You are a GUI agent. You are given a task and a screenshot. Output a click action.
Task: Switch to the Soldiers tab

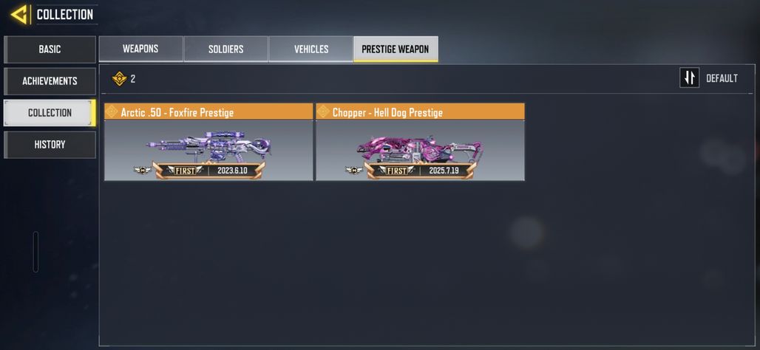pyautogui.click(x=226, y=49)
